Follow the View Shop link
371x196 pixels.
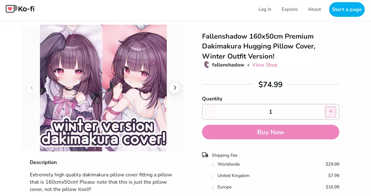[265, 65]
